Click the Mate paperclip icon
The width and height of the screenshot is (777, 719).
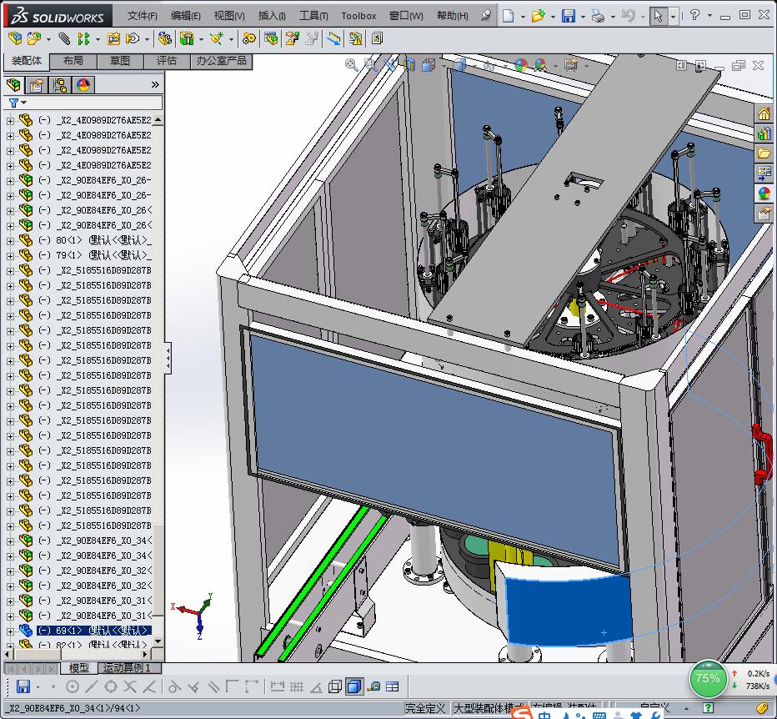tap(64, 38)
